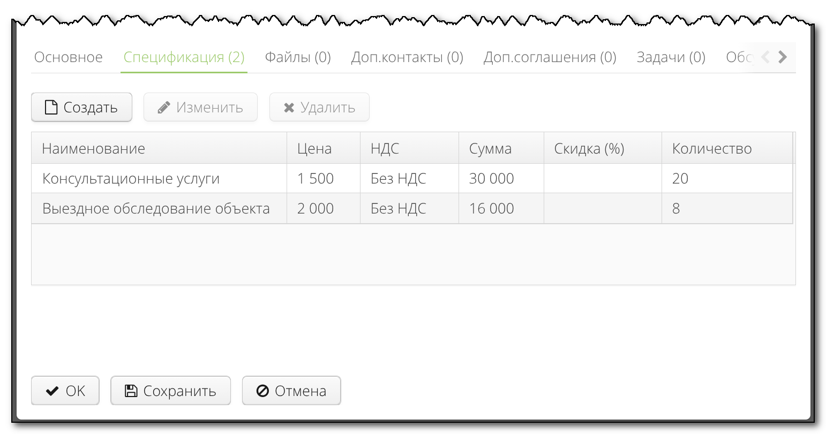The height and width of the screenshot is (434, 826).
Task: Click the Сумма column header
Action: coord(490,149)
